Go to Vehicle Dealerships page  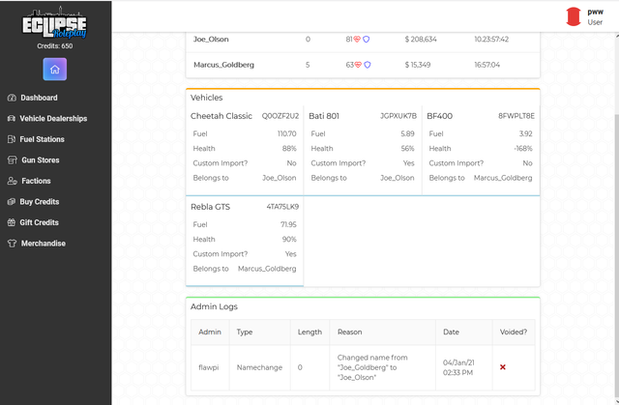(x=56, y=118)
